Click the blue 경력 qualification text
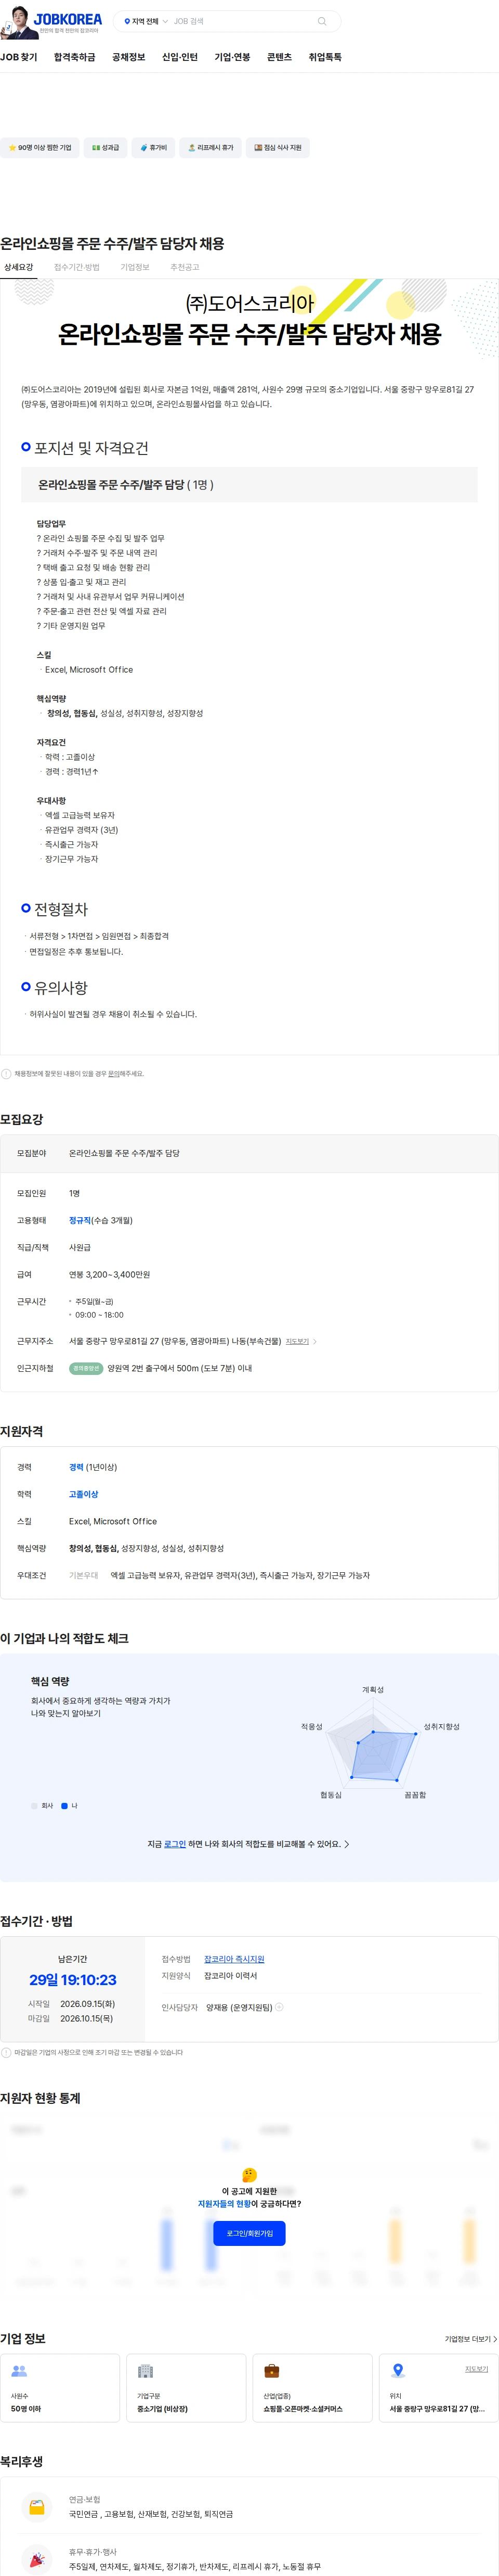 (x=76, y=1467)
